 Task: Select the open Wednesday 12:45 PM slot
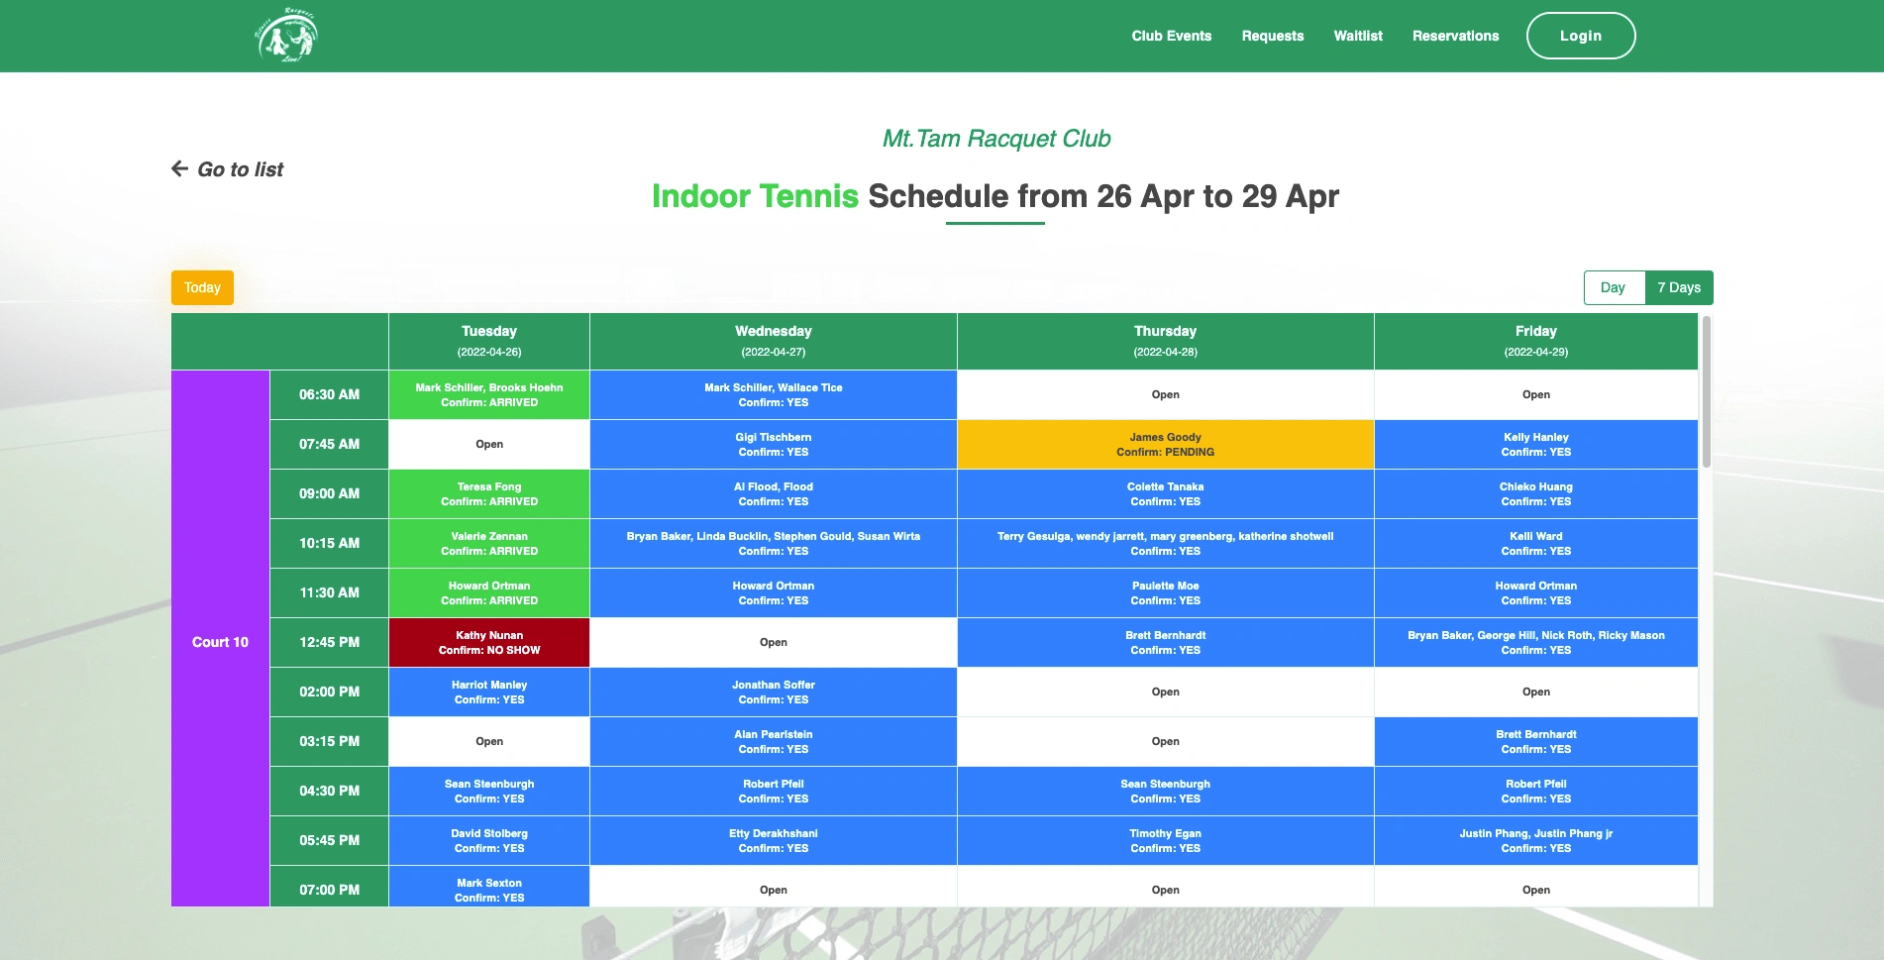tap(774, 642)
